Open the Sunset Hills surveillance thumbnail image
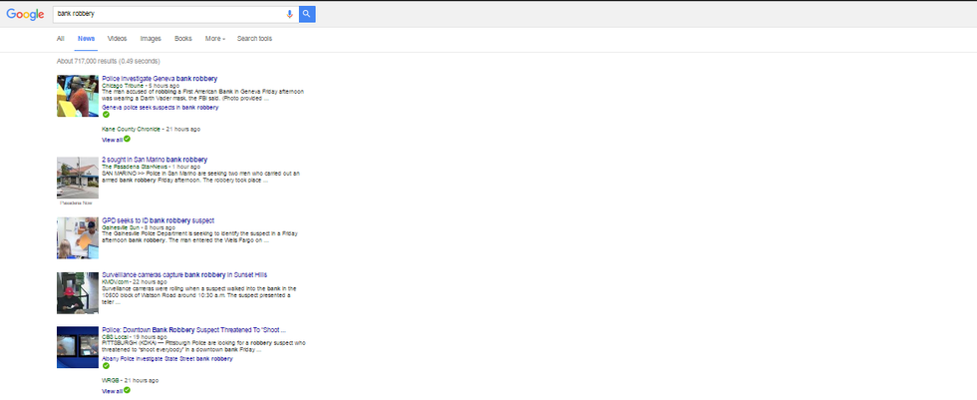The height and width of the screenshot is (400, 977). [77, 292]
